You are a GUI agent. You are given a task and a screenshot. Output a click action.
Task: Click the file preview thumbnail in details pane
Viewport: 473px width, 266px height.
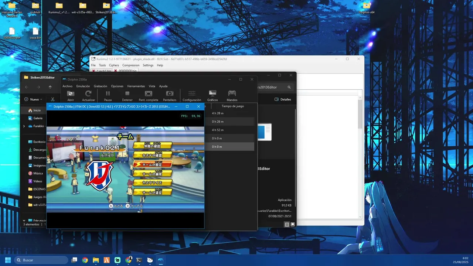265,132
